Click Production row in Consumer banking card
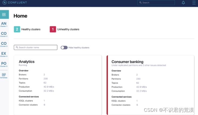This screenshot has height=115, width=198. click(x=129, y=87)
